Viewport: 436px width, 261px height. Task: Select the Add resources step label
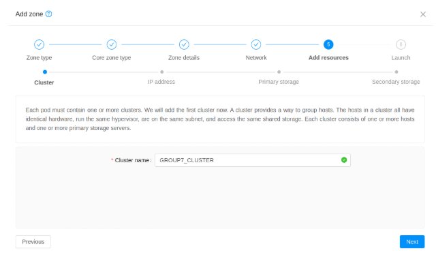click(x=328, y=58)
